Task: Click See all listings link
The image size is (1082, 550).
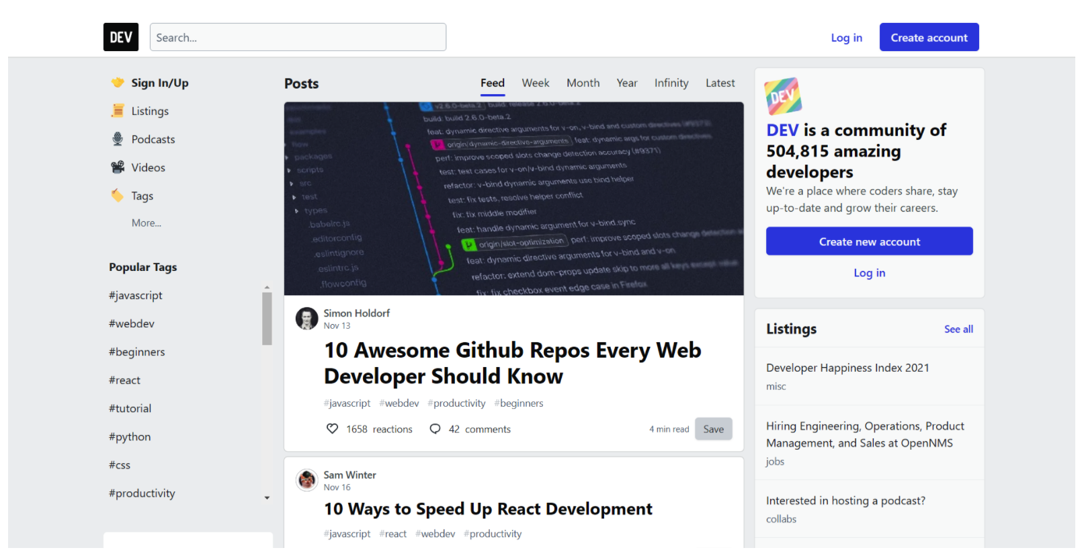Action: [x=958, y=329]
